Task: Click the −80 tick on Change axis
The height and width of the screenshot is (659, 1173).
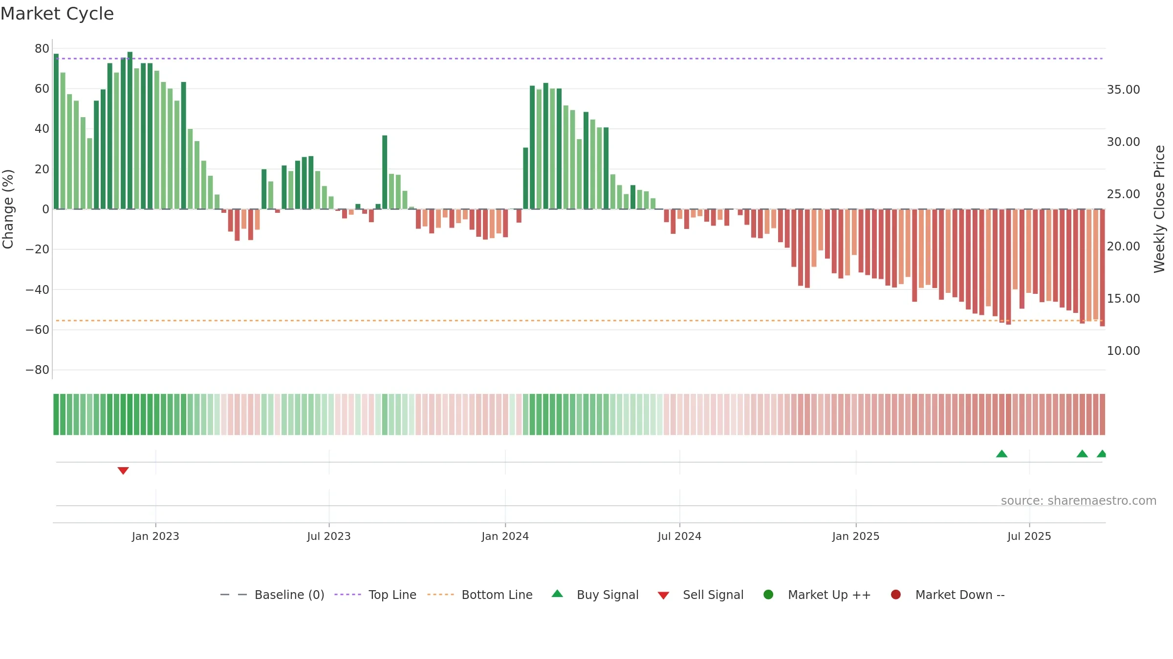Action: pos(38,370)
